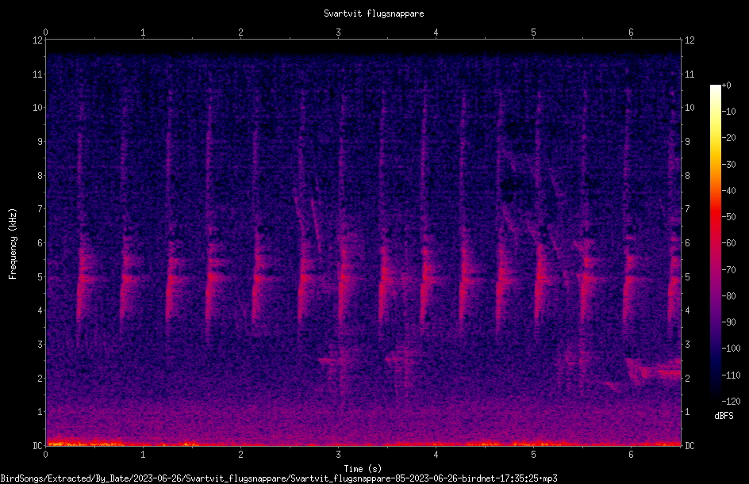The width and height of the screenshot is (749, 484).
Task: Click the 'Time (s)' axis label
Action: point(363,469)
